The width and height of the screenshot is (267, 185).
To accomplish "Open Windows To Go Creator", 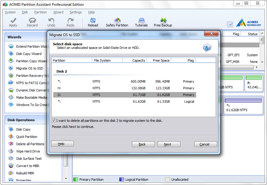I will (28, 105).
